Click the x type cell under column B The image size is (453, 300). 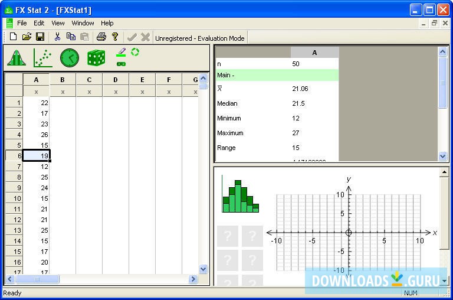tap(63, 92)
